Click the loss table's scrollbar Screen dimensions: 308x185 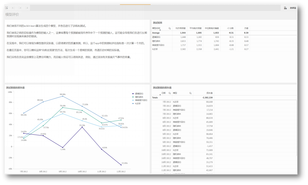[x=297, y=128]
